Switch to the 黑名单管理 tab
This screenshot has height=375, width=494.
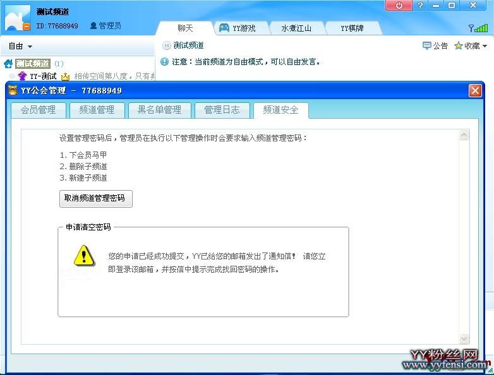click(159, 110)
